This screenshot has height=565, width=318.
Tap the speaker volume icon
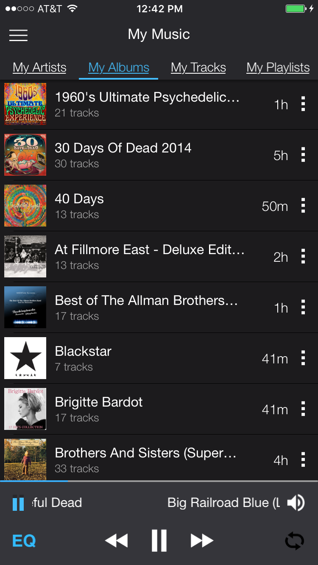296,503
